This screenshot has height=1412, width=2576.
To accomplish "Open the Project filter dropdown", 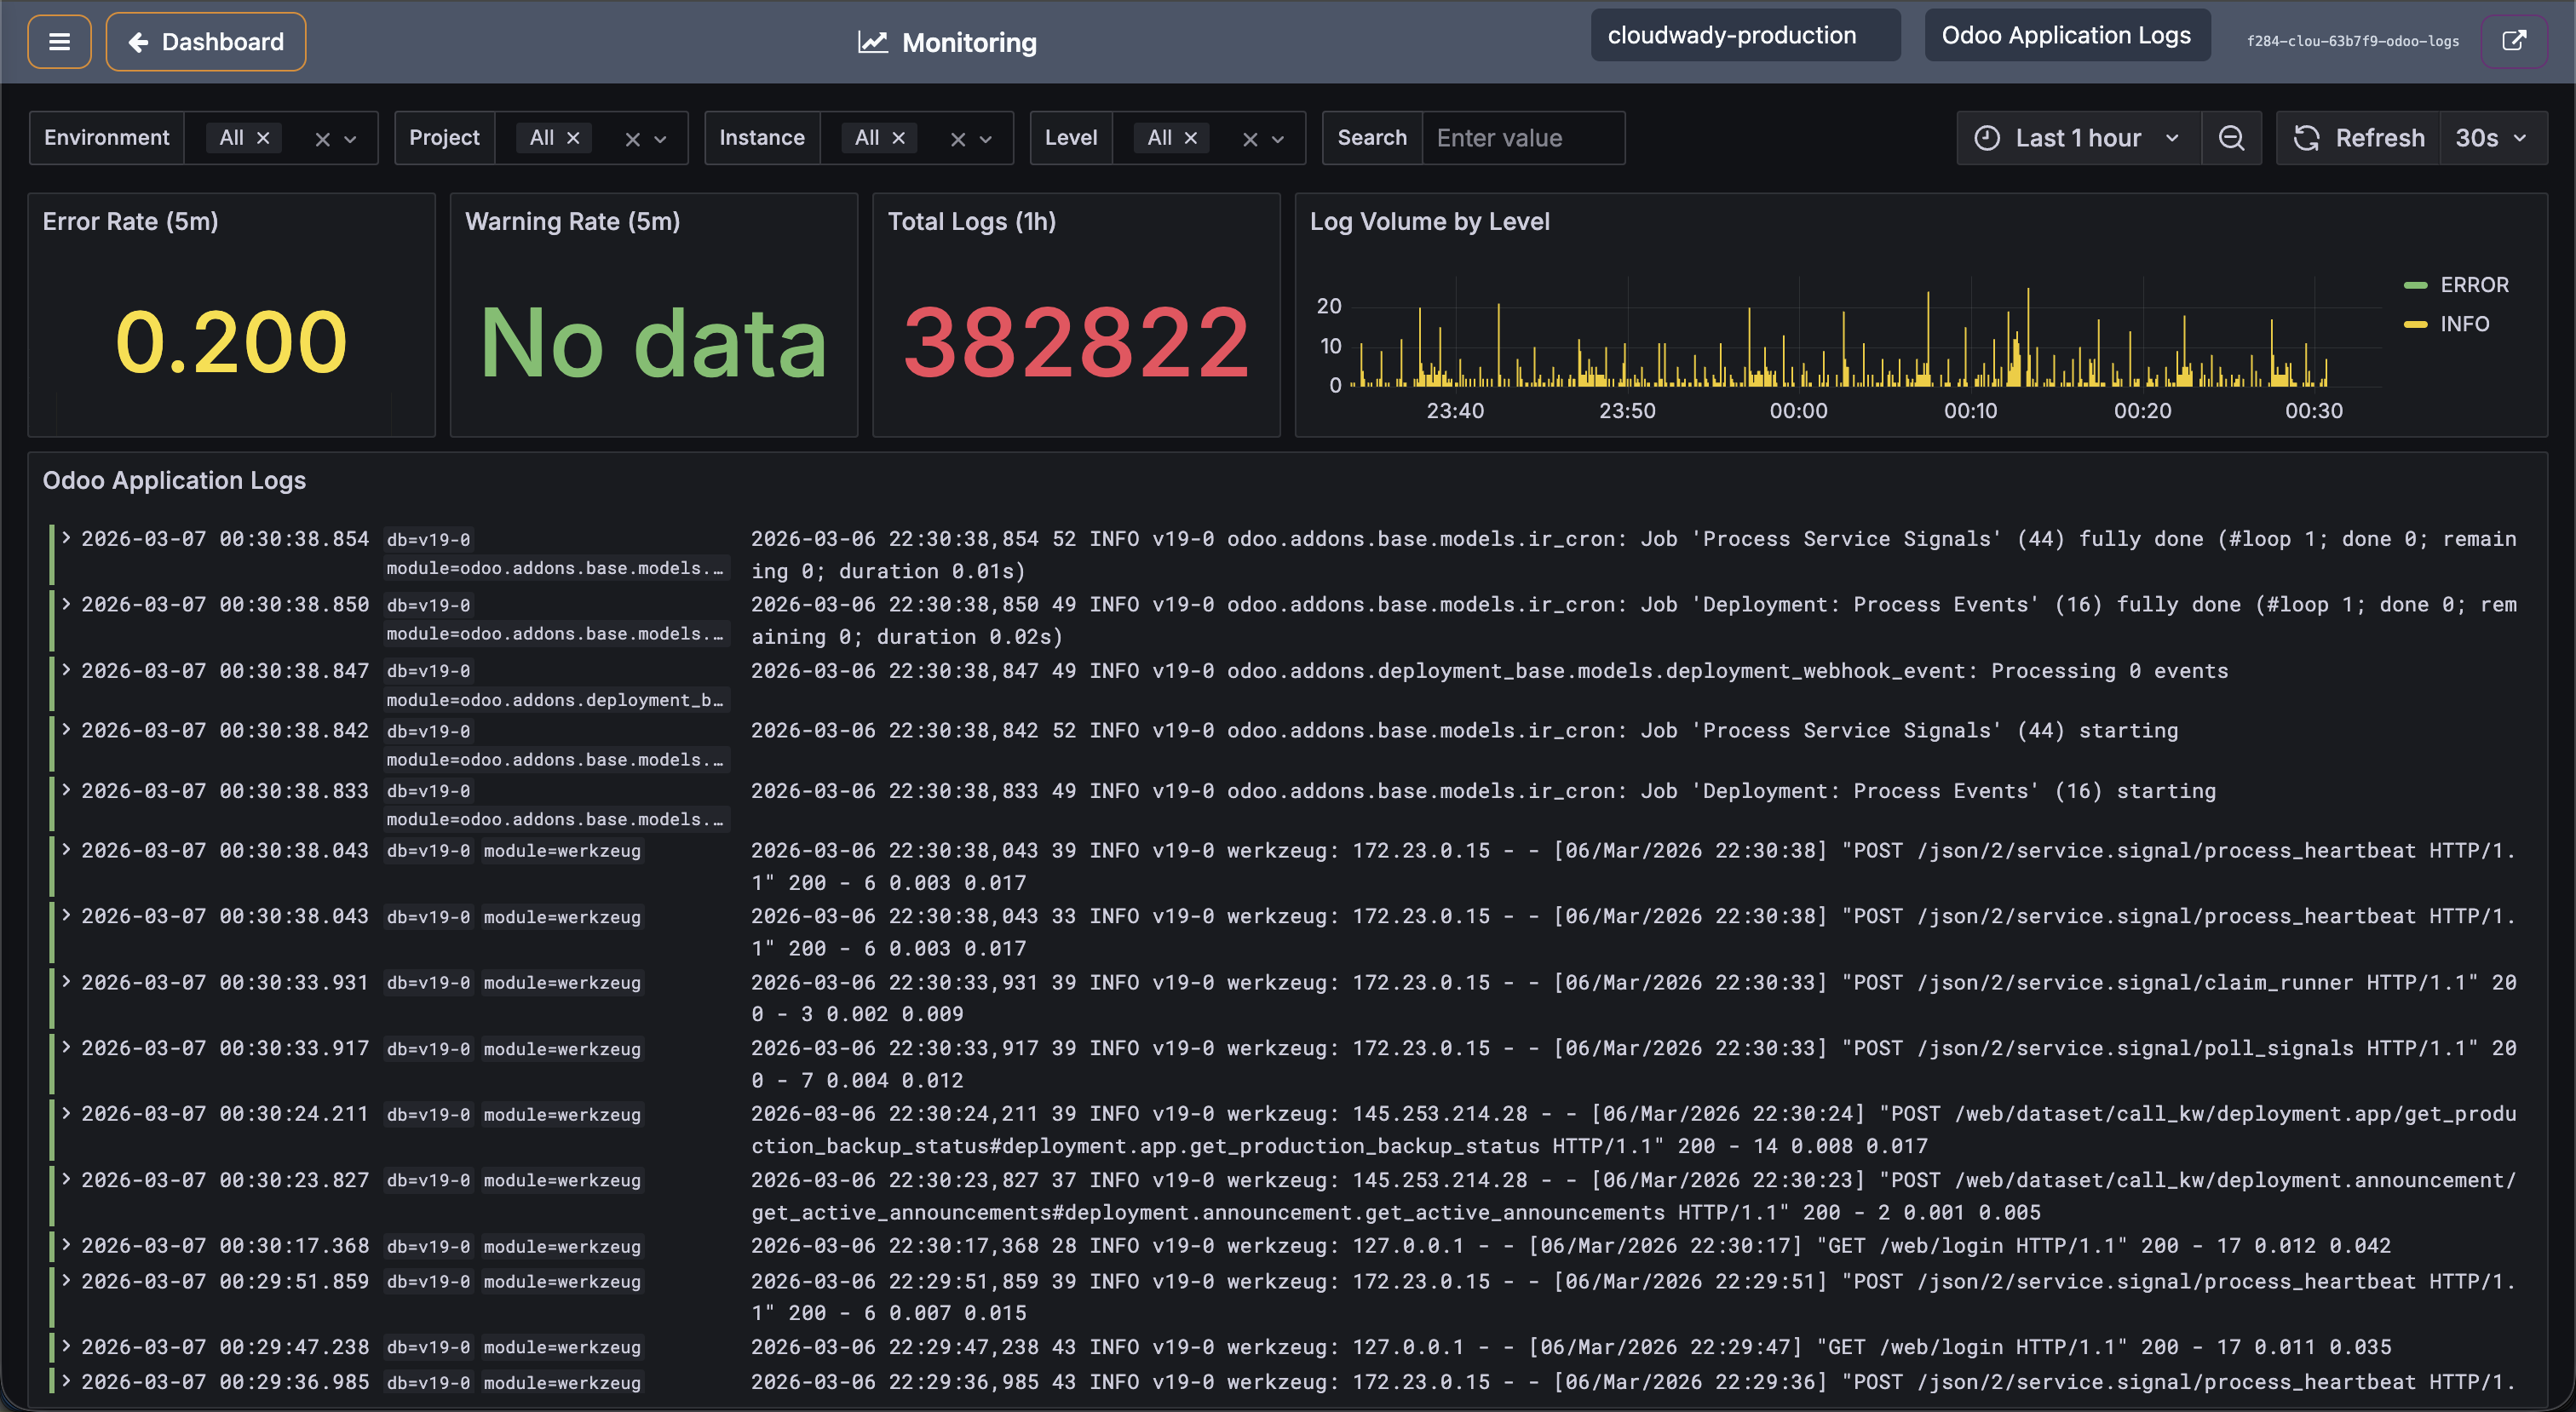I will pos(660,138).
